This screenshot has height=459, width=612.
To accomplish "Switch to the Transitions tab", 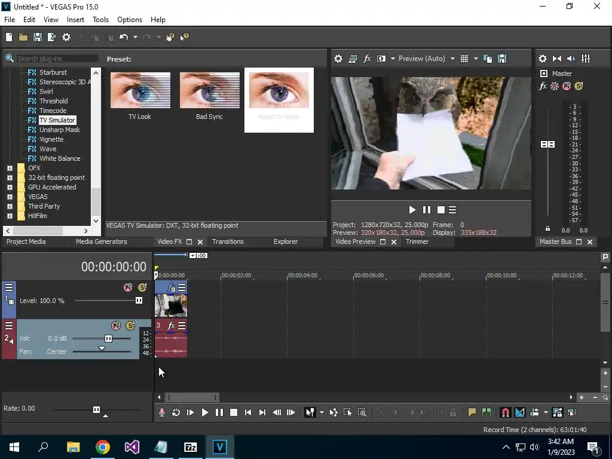I will pos(228,241).
